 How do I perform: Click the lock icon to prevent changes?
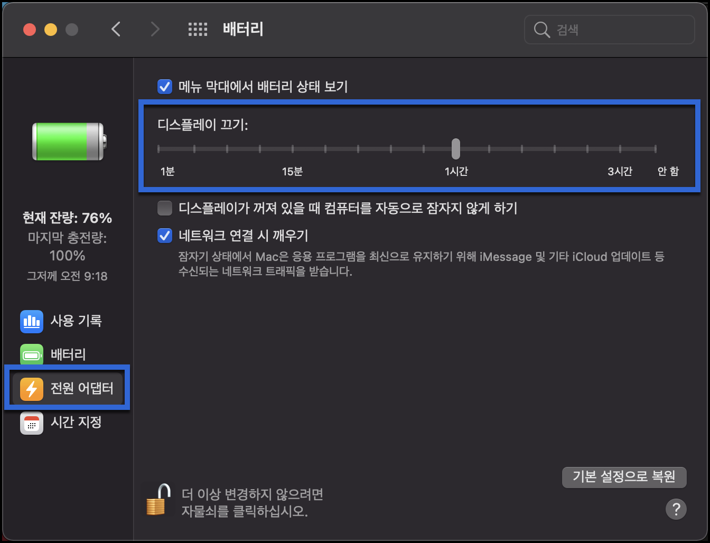(x=159, y=501)
